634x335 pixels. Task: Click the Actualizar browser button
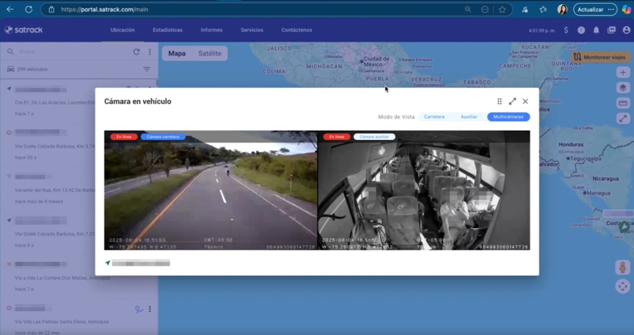coord(595,9)
